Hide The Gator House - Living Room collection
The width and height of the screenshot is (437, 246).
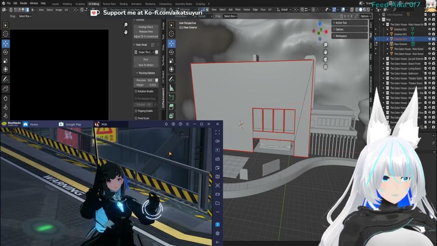coord(429,68)
